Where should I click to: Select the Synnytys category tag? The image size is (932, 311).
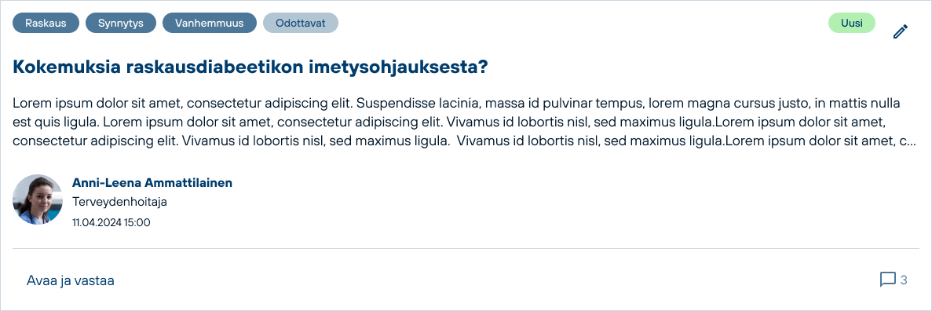click(121, 24)
